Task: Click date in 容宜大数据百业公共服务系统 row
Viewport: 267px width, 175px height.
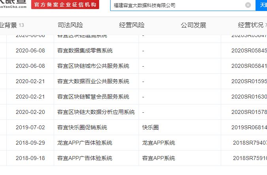Action: 30,81
